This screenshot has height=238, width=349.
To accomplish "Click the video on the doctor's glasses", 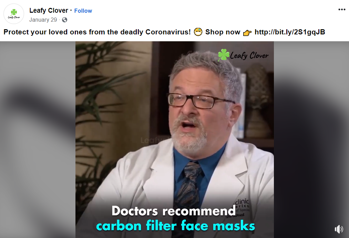I will 201,101.
